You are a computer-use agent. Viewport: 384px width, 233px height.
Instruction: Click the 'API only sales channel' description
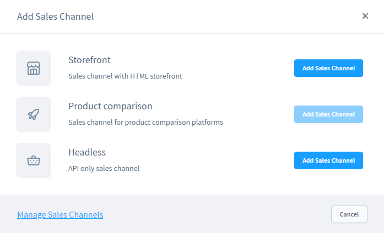[104, 168]
